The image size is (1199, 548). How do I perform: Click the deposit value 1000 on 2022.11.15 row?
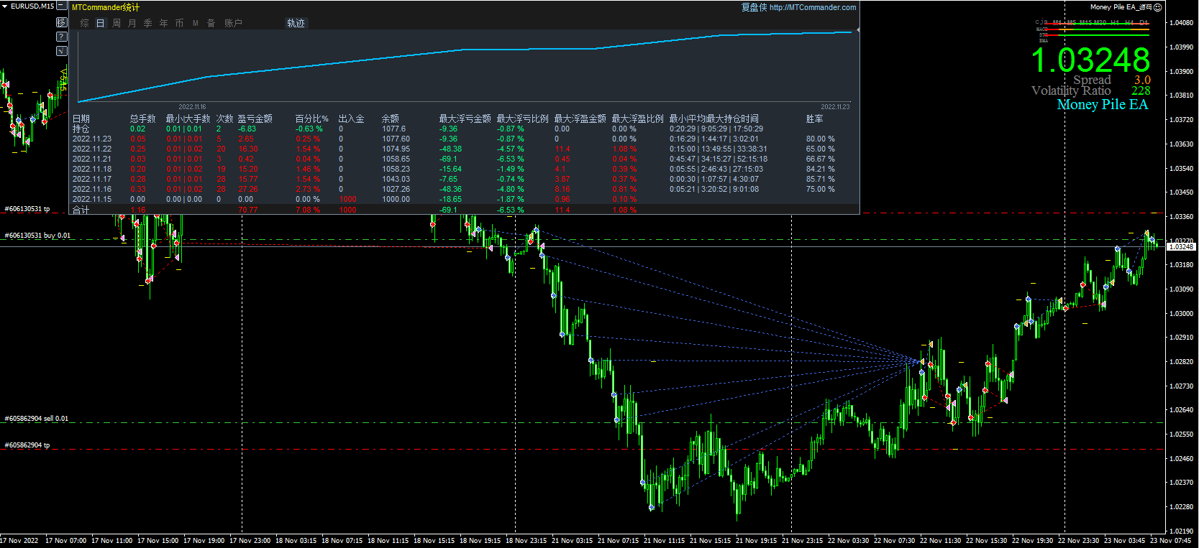tap(347, 199)
